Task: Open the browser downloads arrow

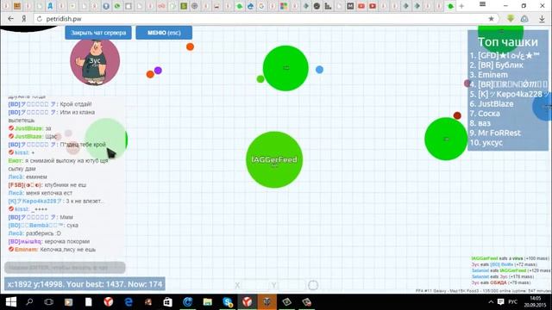Action: (x=542, y=19)
